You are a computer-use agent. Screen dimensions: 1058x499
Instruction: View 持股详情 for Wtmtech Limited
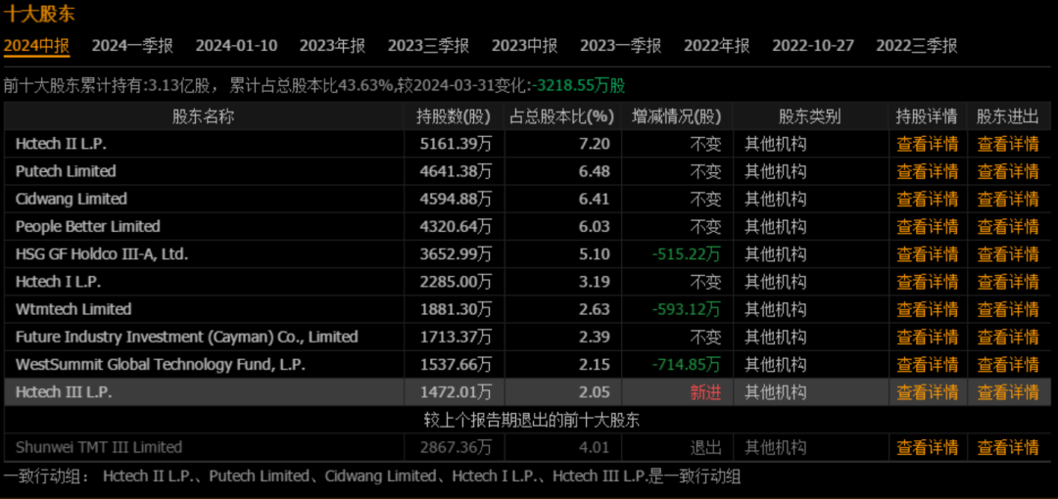pos(927,309)
